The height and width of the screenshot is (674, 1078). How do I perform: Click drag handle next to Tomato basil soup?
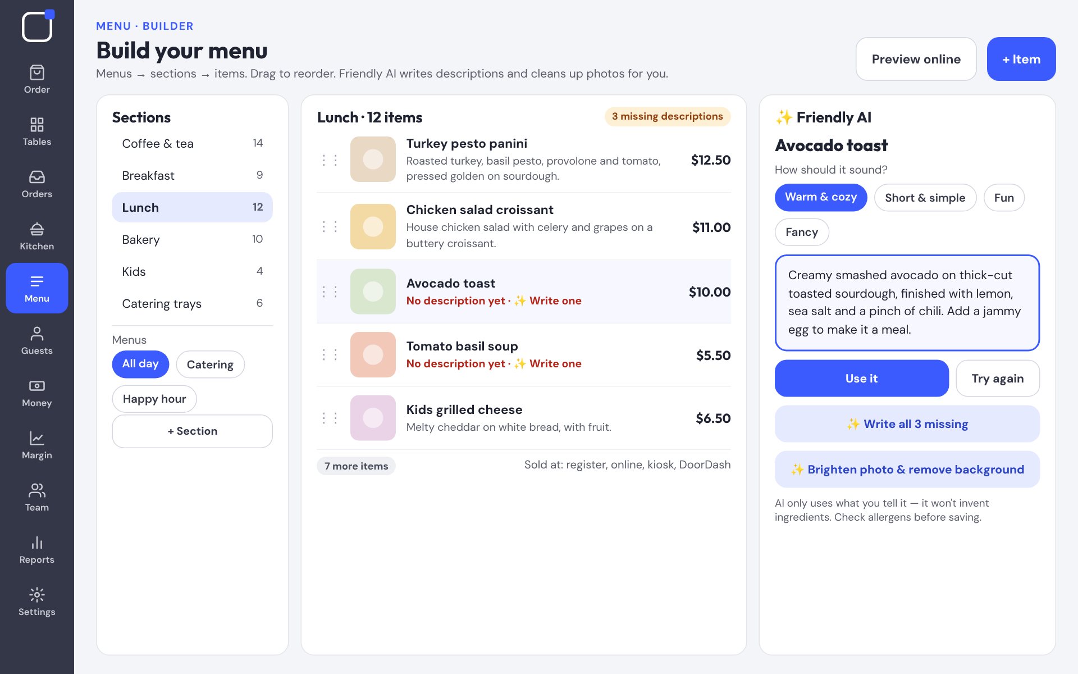tap(330, 354)
